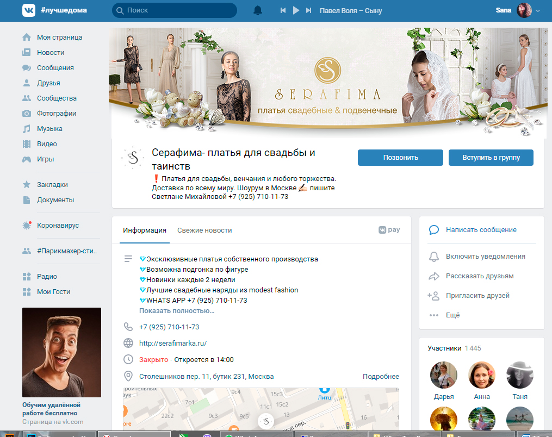Click the Позвонить button
This screenshot has height=437, width=552.
tap(400, 158)
